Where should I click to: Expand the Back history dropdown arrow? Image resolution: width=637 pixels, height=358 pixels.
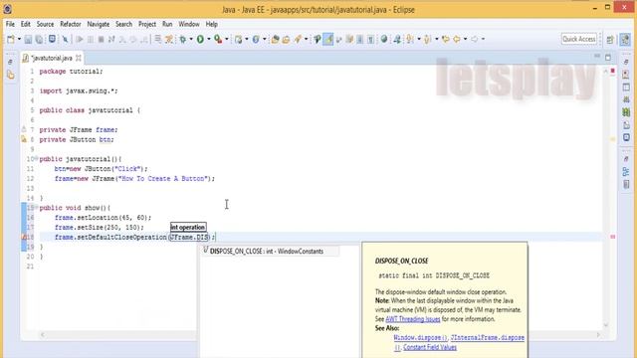(x=465, y=40)
